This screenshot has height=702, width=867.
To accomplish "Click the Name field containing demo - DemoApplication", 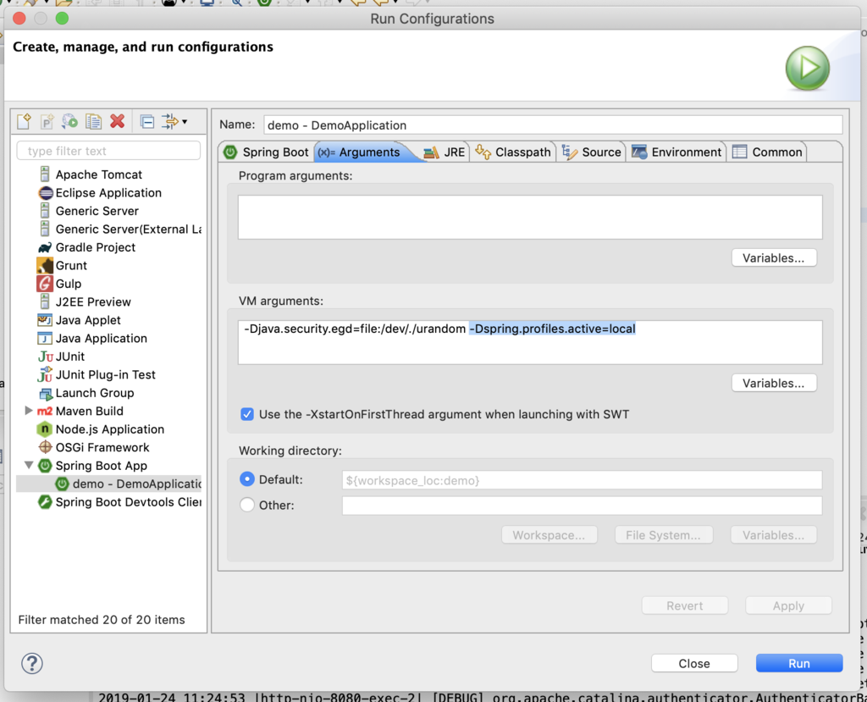I will pyautogui.click(x=553, y=125).
